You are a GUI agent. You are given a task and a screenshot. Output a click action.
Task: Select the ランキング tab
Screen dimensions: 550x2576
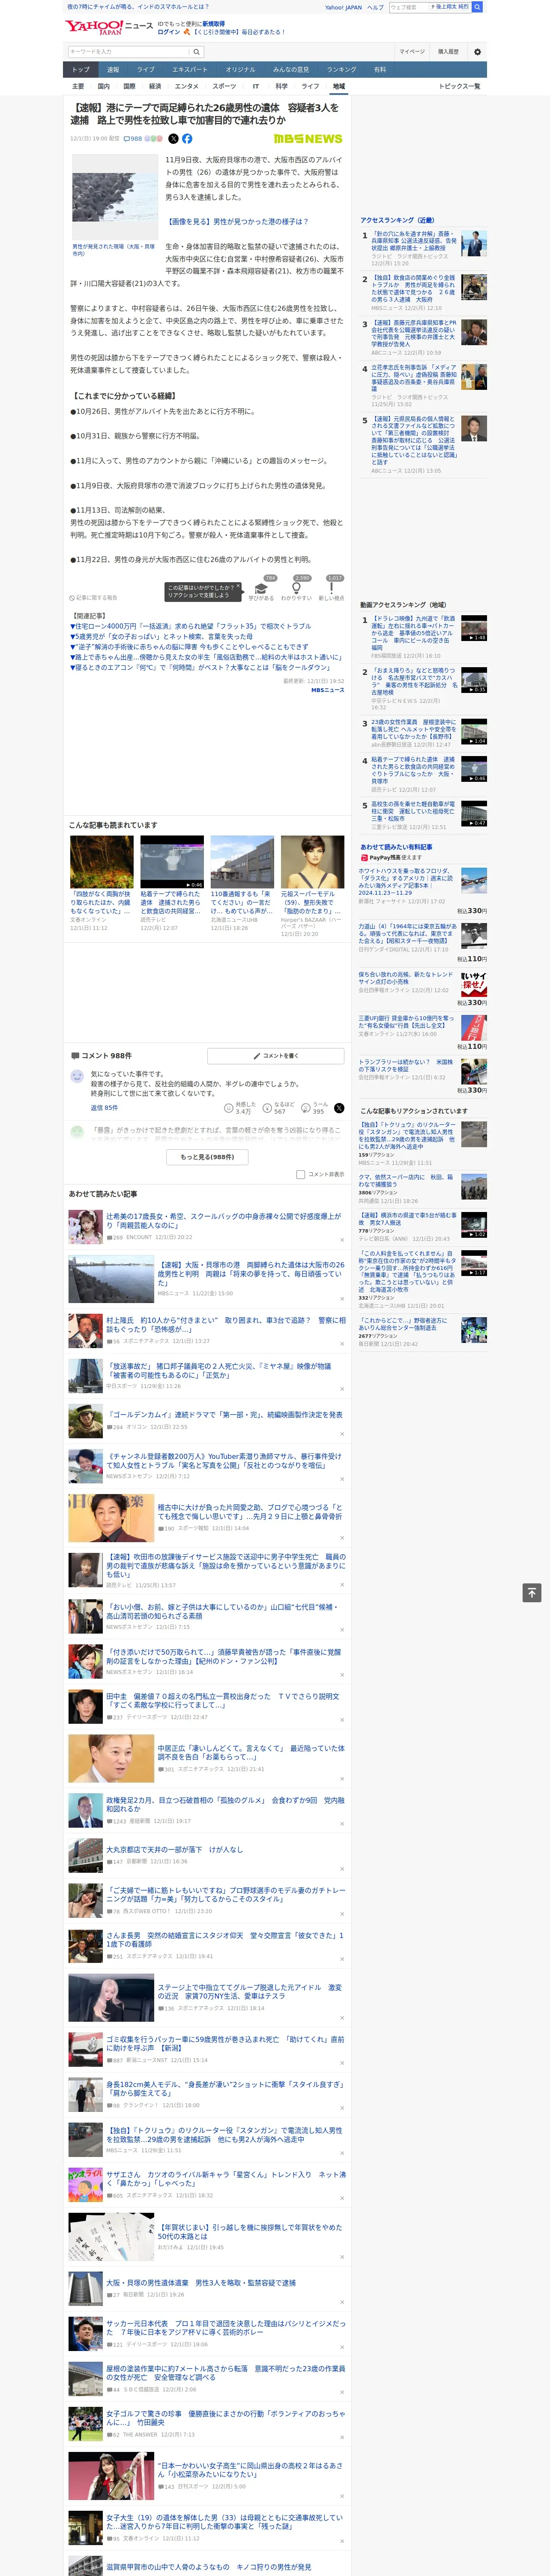click(341, 69)
